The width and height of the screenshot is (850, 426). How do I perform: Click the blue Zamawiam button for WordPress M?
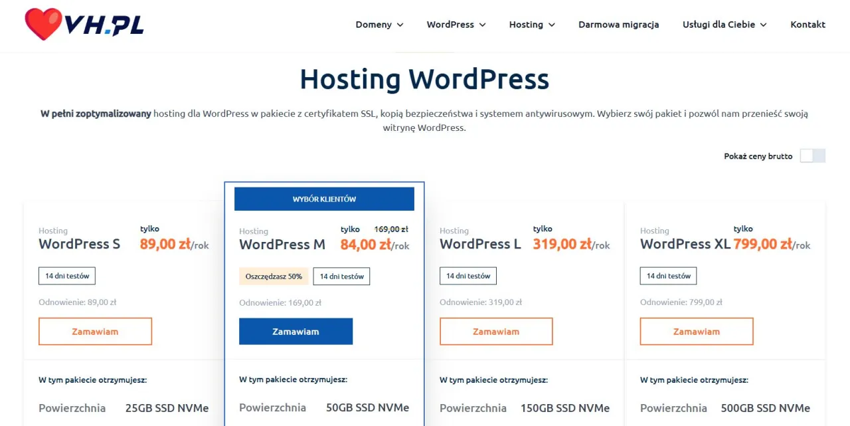click(296, 331)
